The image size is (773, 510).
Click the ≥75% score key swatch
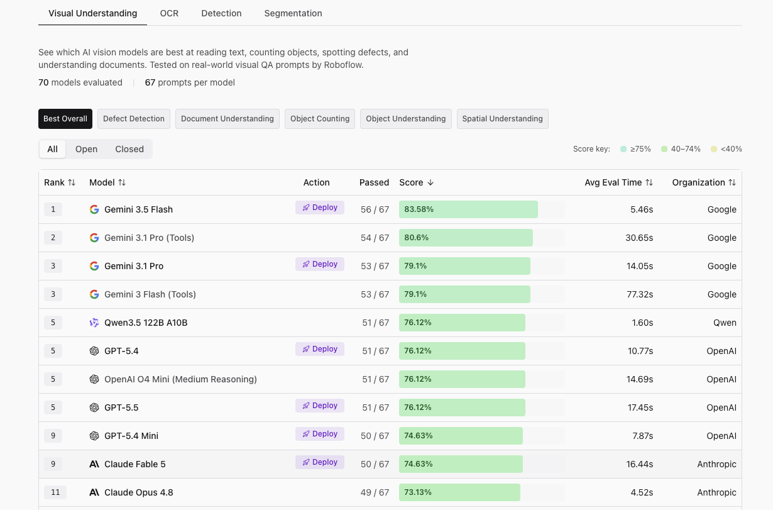pyautogui.click(x=623, y=149)
